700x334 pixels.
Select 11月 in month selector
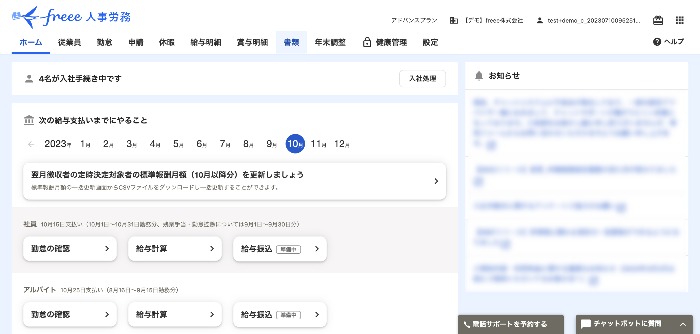(x=318, y=144)
